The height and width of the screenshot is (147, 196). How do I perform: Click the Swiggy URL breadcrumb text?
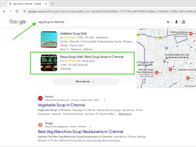pos(66,127)
